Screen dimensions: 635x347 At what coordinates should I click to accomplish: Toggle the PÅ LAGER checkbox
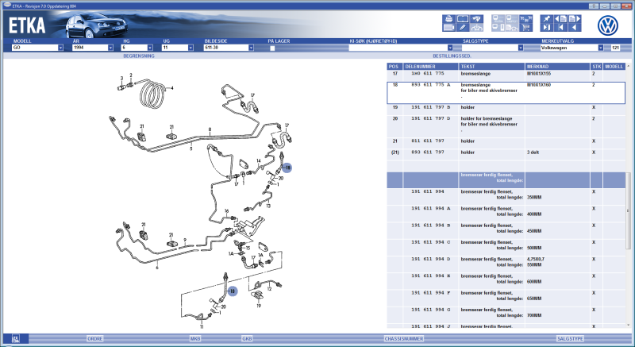click(271, 48)
